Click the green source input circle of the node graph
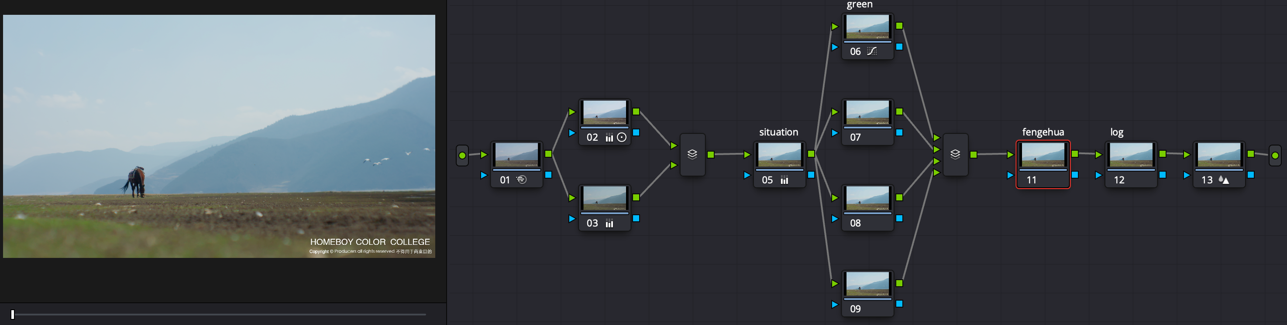This screenshot has width=1287, height=325. click(x=462, y=156)
